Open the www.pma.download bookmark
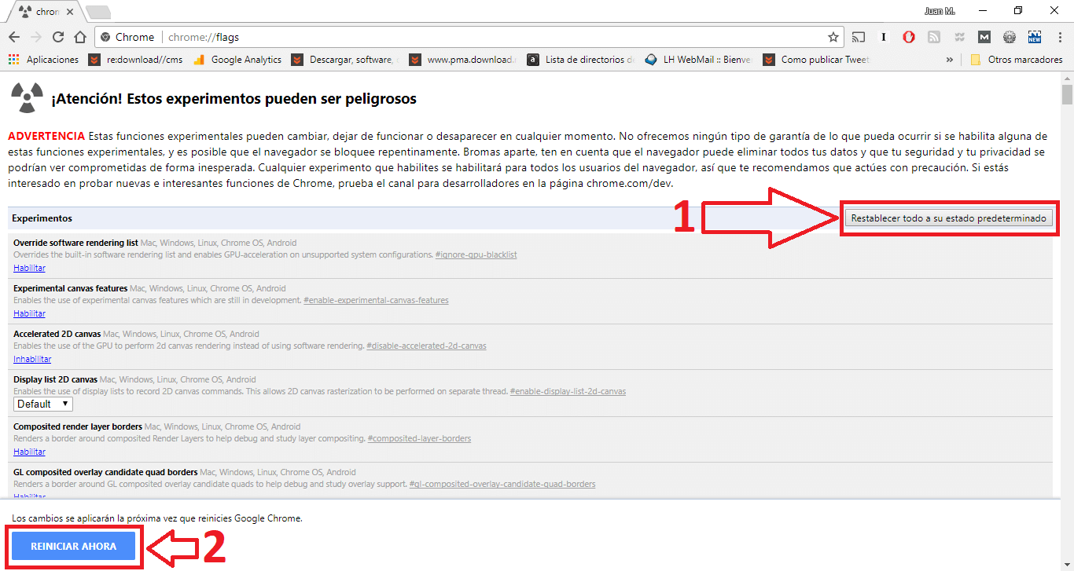This screenshot has width=1074, height=571. tap(463, 60)
